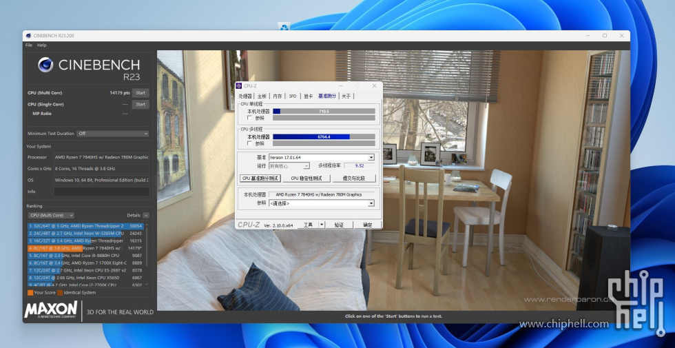Click the 14179 pts multi core score
The width and height of the screenshot is (675, 348).
coord(120,92)
